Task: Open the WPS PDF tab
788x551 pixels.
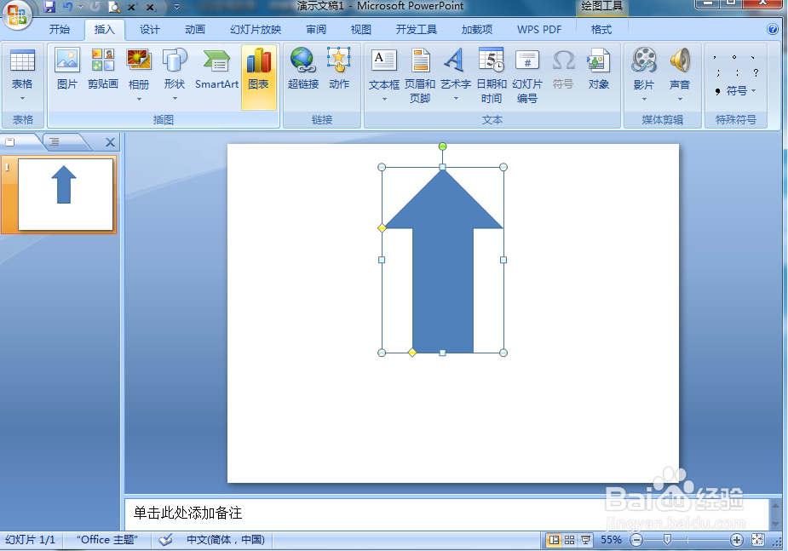Action: [539, 30]
